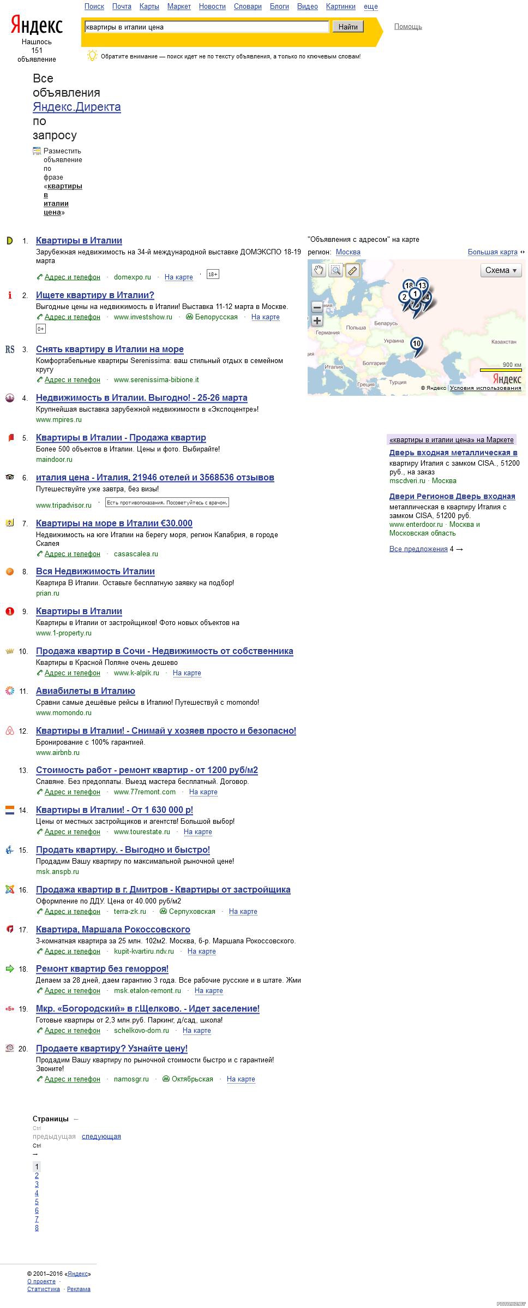This screenshot has height=1308, width=528.
Task: Visit the www.tripadvisor.ru ad URL
Action: (x=64, y=506)
